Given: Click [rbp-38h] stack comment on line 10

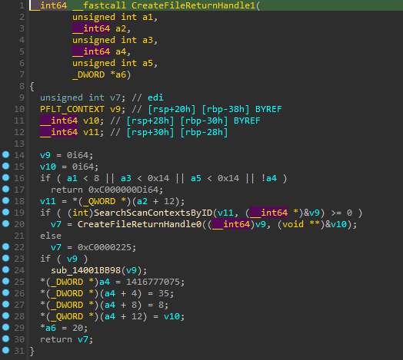Looking at the screenshot, I should pos(225,109).
